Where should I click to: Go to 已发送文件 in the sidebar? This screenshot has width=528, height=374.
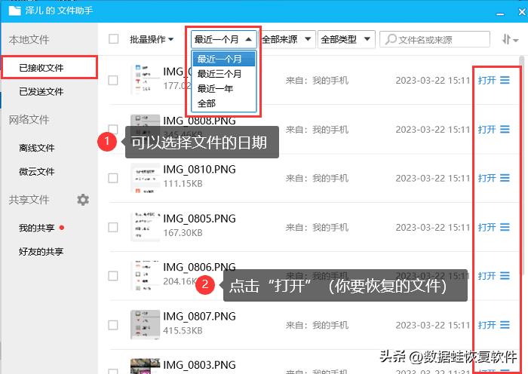pos(41,91)
